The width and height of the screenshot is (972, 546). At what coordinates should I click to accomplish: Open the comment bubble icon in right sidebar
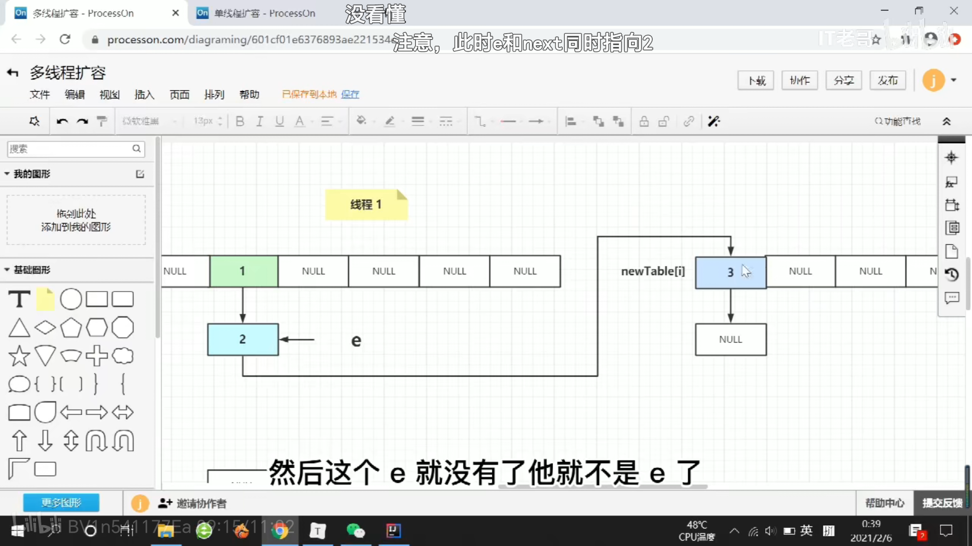(952, 298)
